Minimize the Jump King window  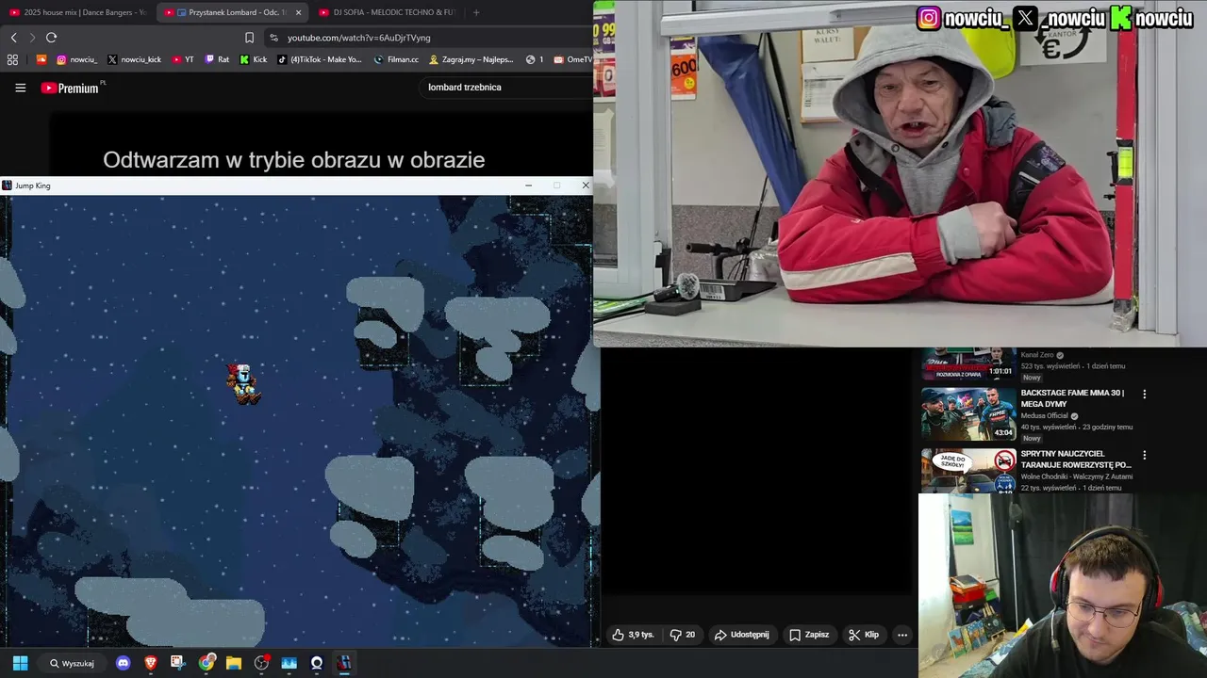(528, 186)
